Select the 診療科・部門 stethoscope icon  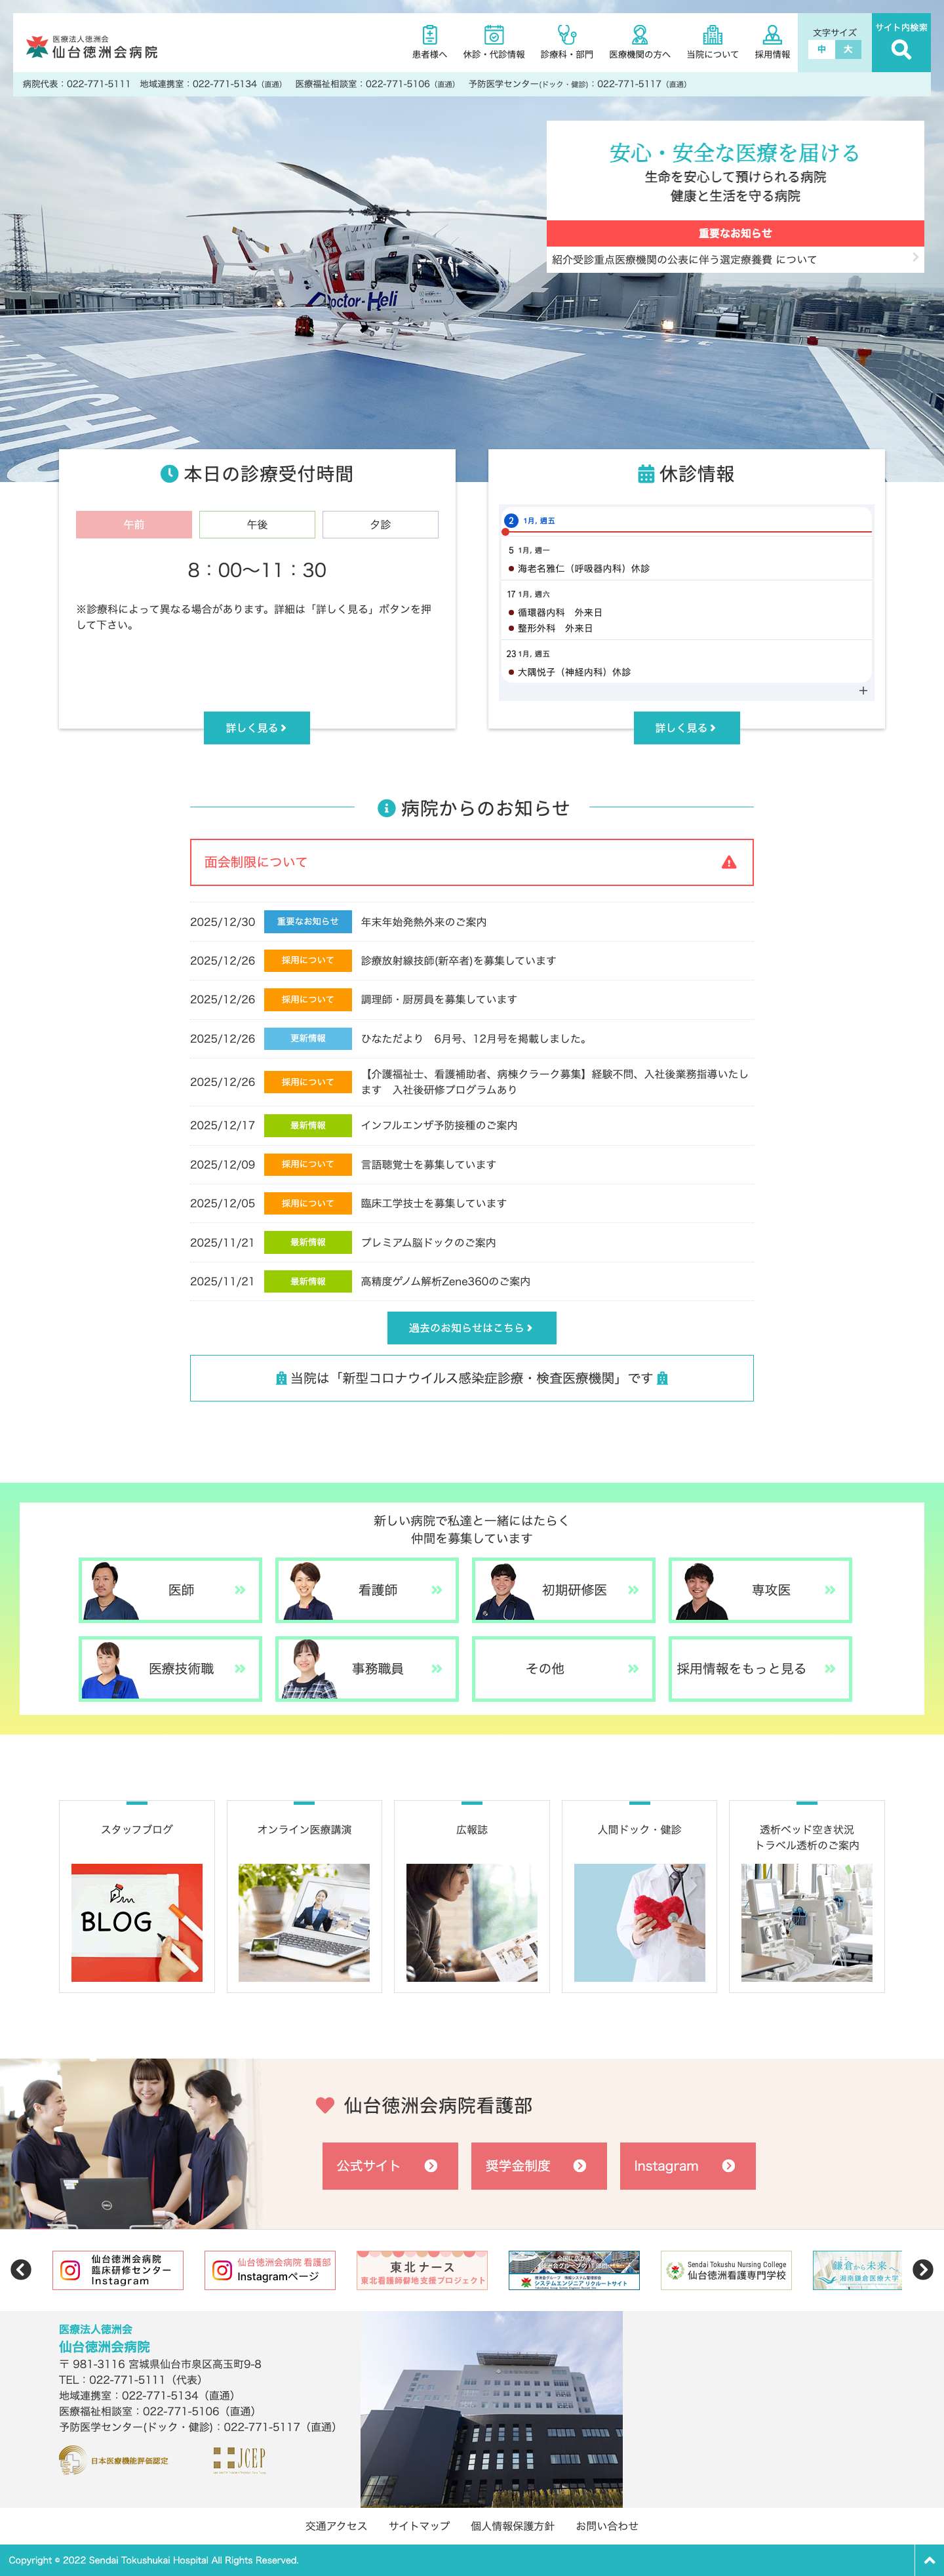click(x=567, y=42)
